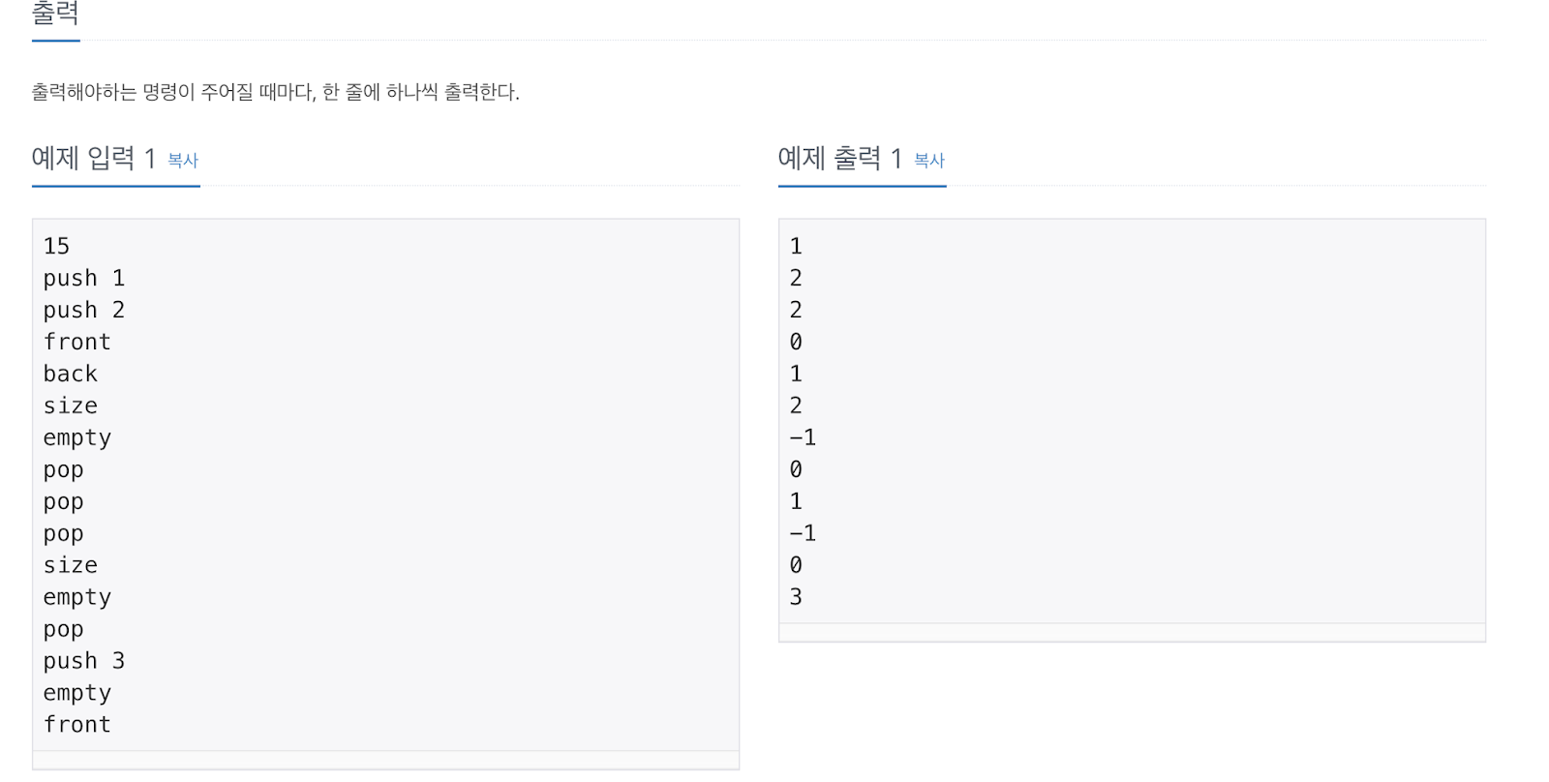Copy sample input 1 using 복사 link
The width and height of the screenshot is (1549, 782).
tap(183, 161)
